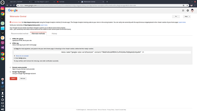
Task: Open the butterfly tray icon
Action: (x=2, y=90)
